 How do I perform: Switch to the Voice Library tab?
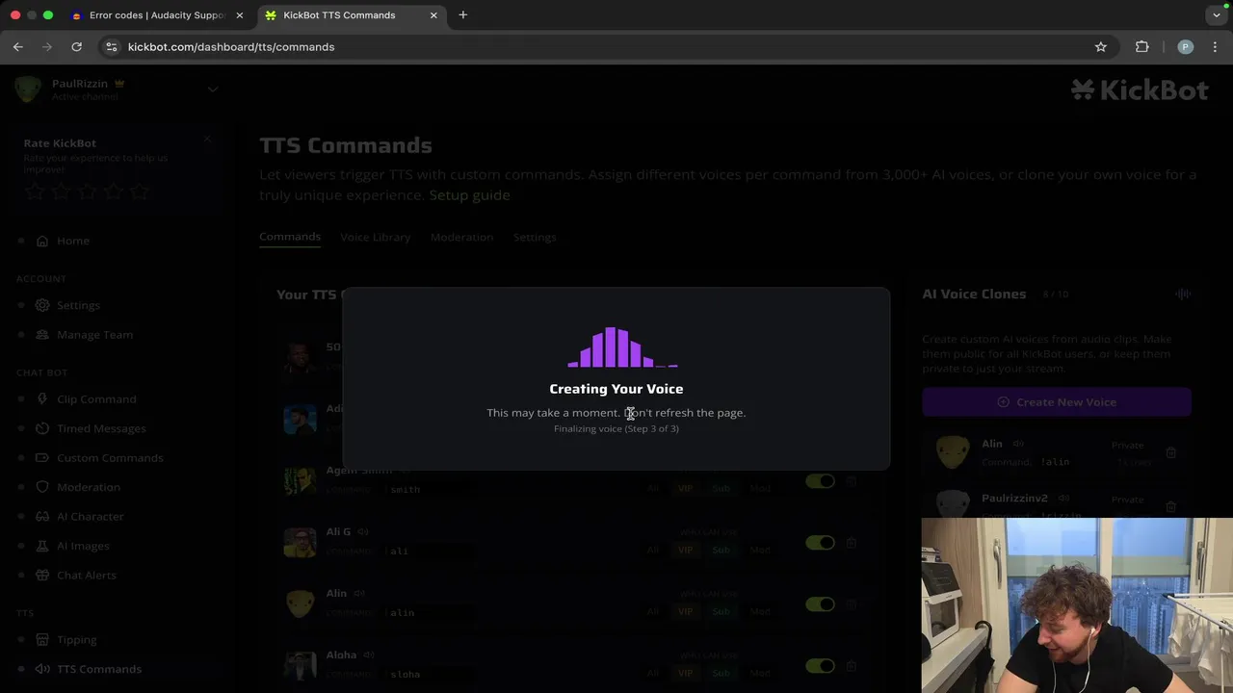pos(375,237)
